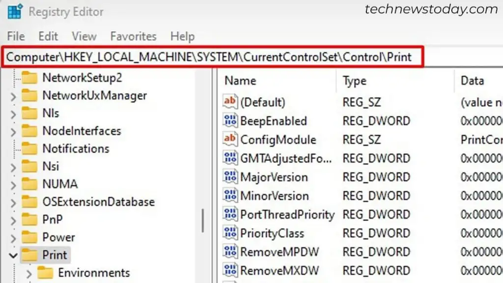Collapse the Print key
This screenshot has height=283, width=503.
[x=13, y=255]
